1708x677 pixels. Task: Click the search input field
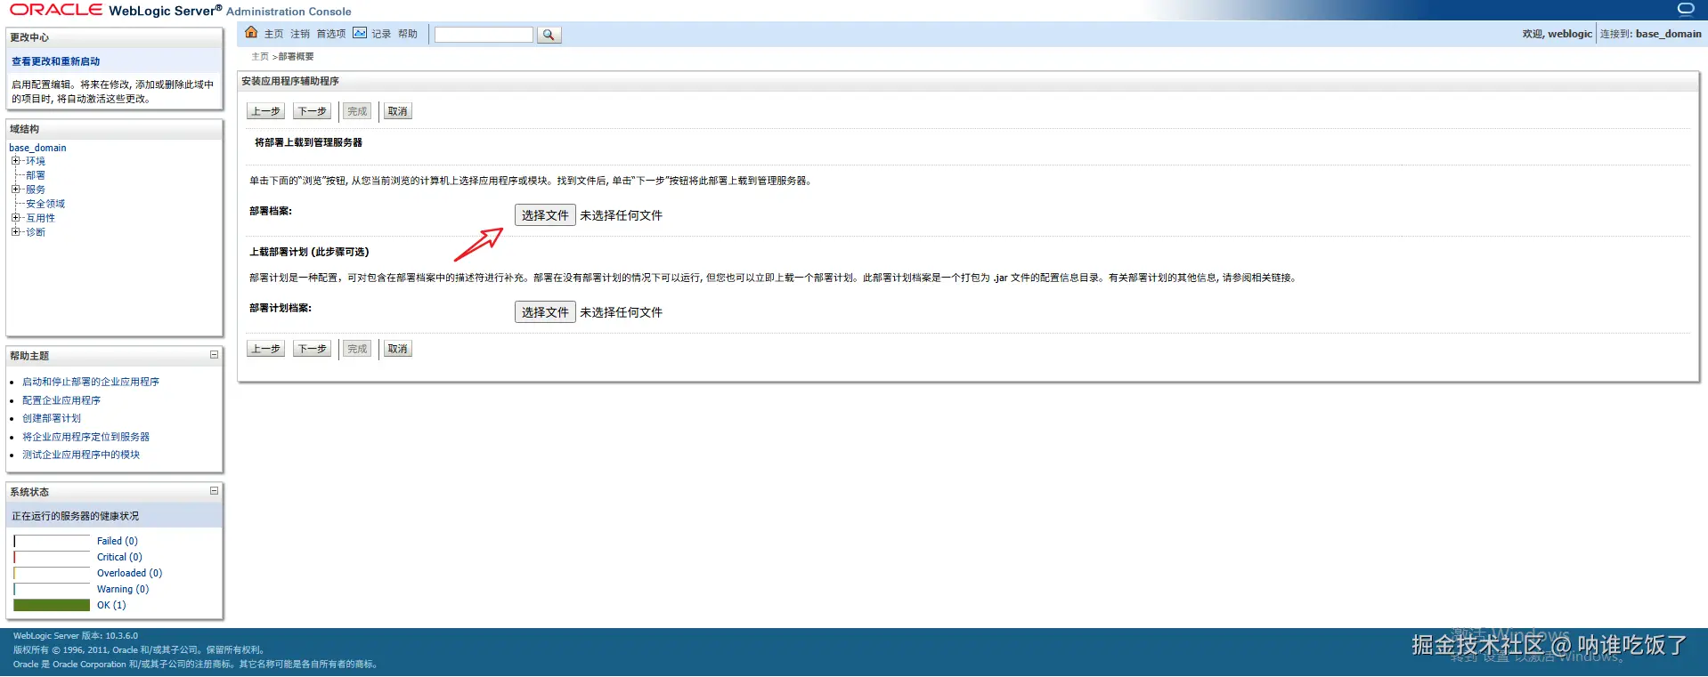point(484,35)
